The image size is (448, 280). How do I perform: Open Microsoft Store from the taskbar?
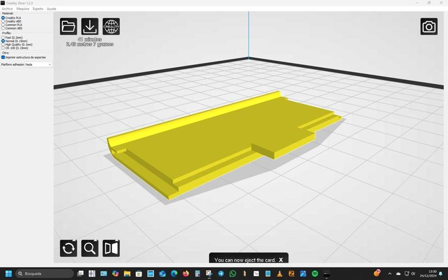click(139, 274)
